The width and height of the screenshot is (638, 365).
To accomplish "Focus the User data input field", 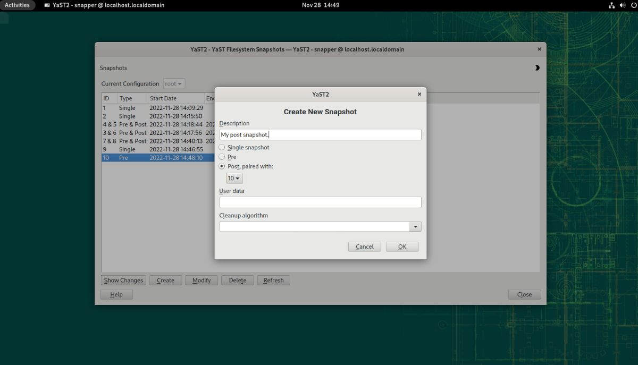I will 320,202.
